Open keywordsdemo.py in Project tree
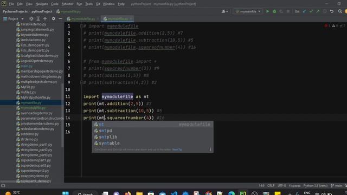347x195 pixels. (x=34, y=35)
